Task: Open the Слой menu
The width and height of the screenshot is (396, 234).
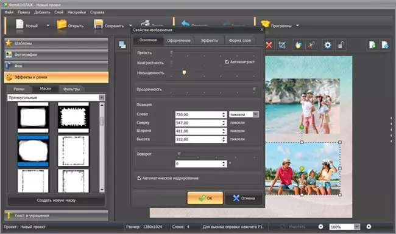Action: click(x=59, y=12)
